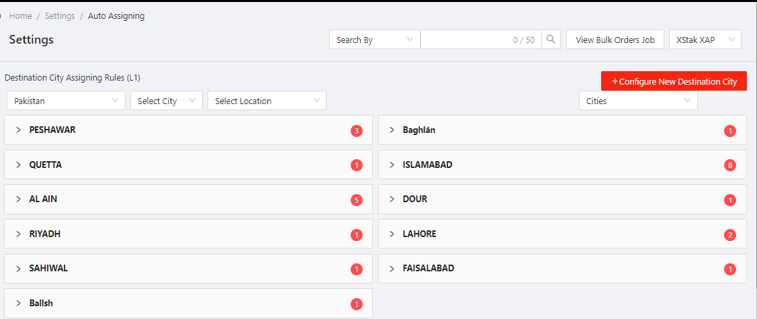
Task: Click LAHORE's red badge showing 2
Action: tap(730, 235)
